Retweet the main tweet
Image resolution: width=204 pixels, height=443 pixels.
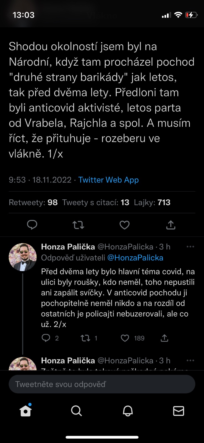click(79, 225)
